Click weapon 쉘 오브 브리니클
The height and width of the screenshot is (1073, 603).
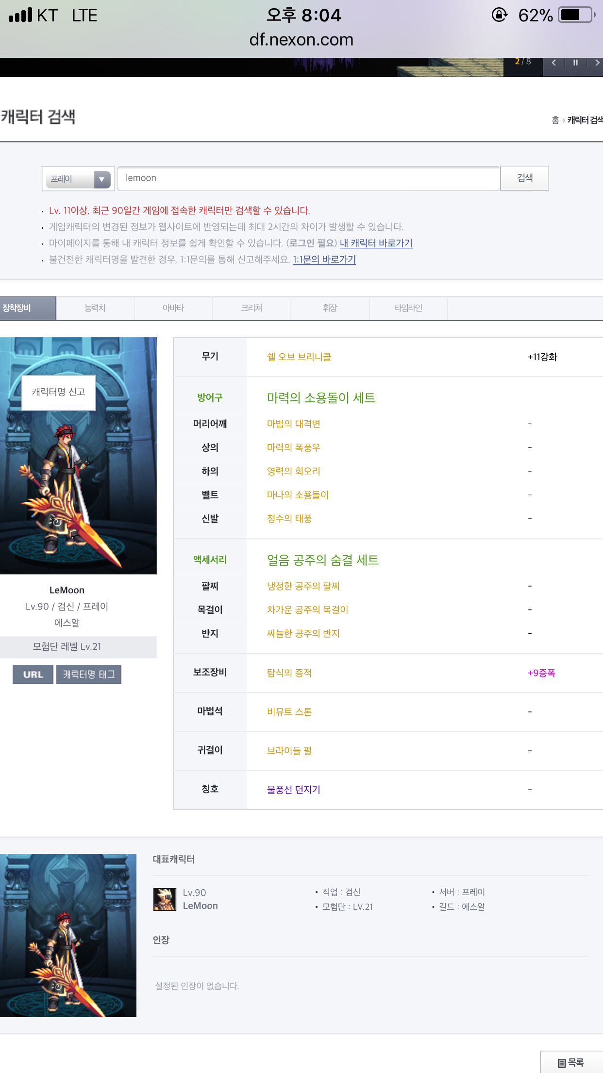point(299,357)
